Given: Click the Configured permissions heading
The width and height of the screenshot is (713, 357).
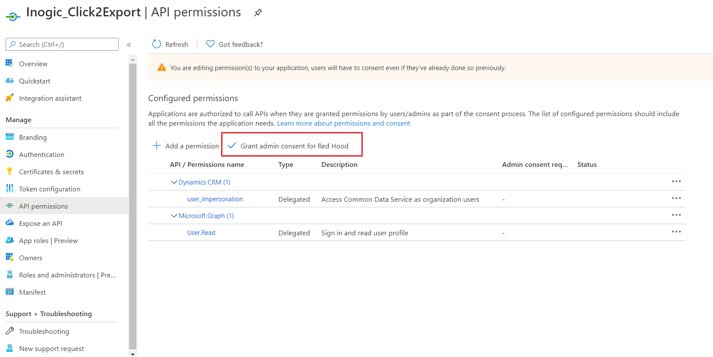Looking at the screenshot, I should pos(193,98).
